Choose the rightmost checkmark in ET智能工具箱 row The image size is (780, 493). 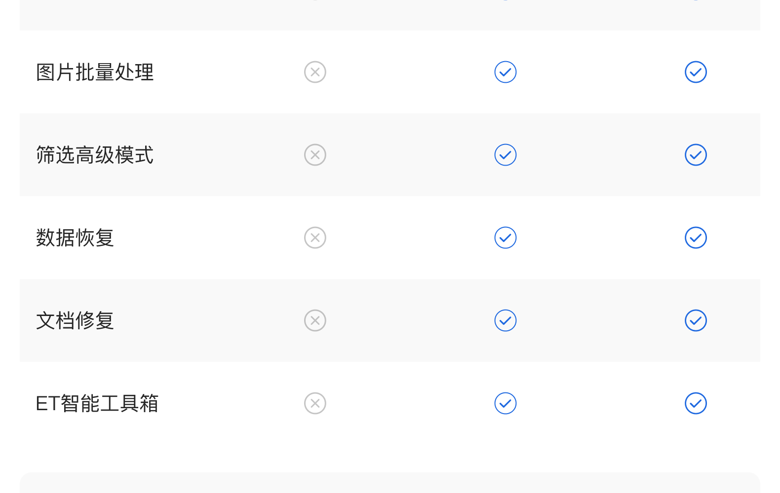coord(696,403)
